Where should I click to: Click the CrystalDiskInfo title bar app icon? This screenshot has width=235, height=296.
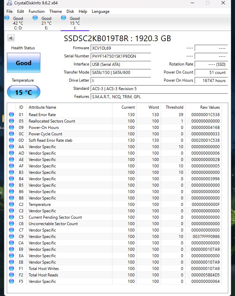coord(9,3)
